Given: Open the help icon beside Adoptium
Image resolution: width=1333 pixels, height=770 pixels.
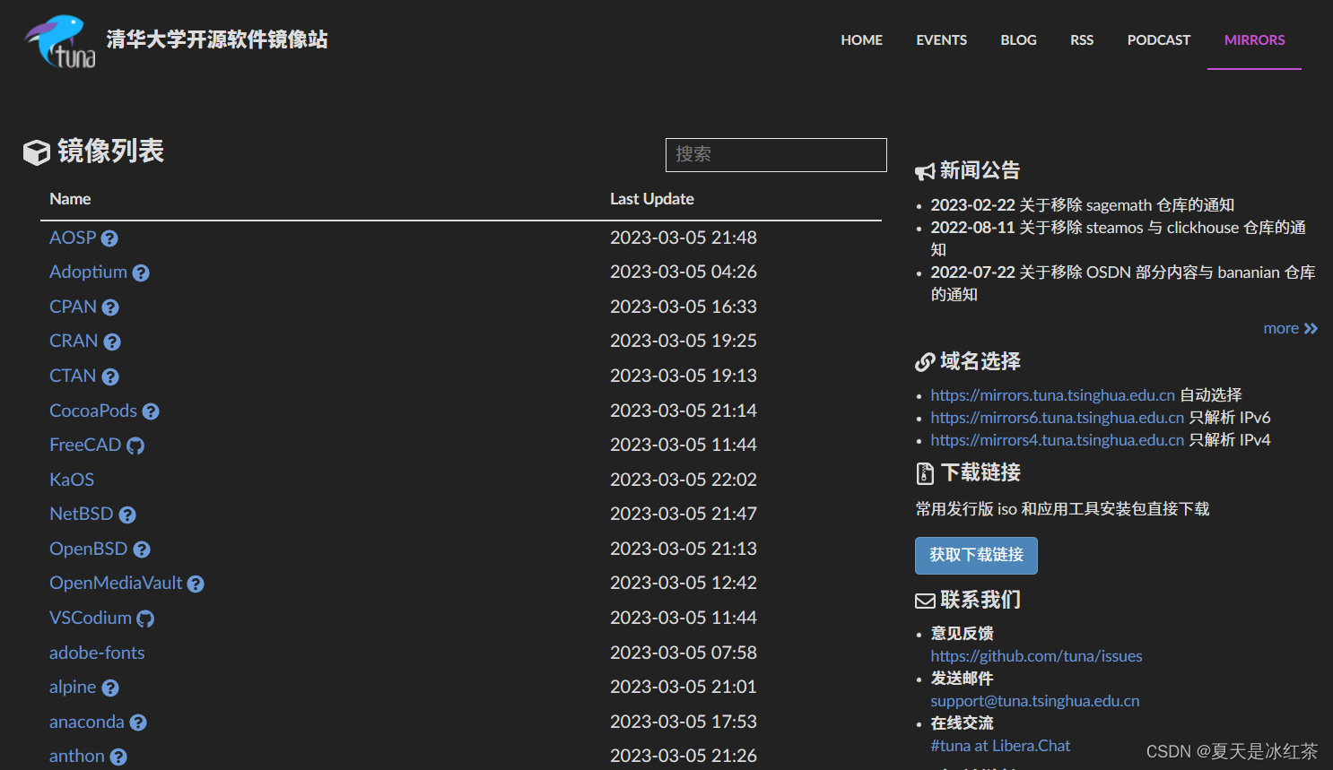Looking at the screenshot, I should (141, 273).
